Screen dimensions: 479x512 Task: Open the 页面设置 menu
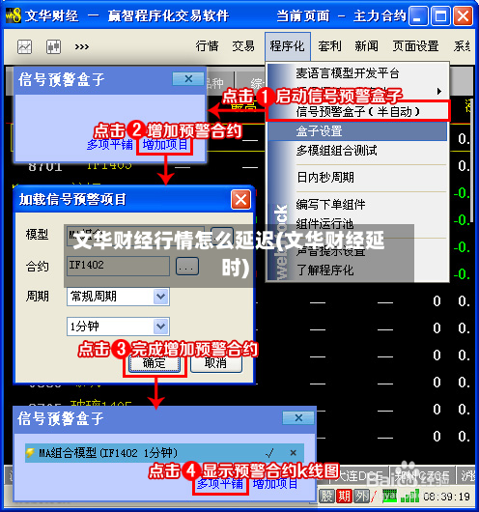point(415,46)
